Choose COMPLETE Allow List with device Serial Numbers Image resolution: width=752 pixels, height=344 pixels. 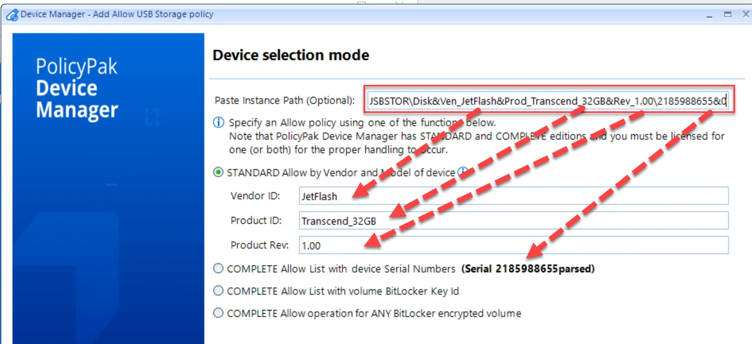[x=218, y=269]
